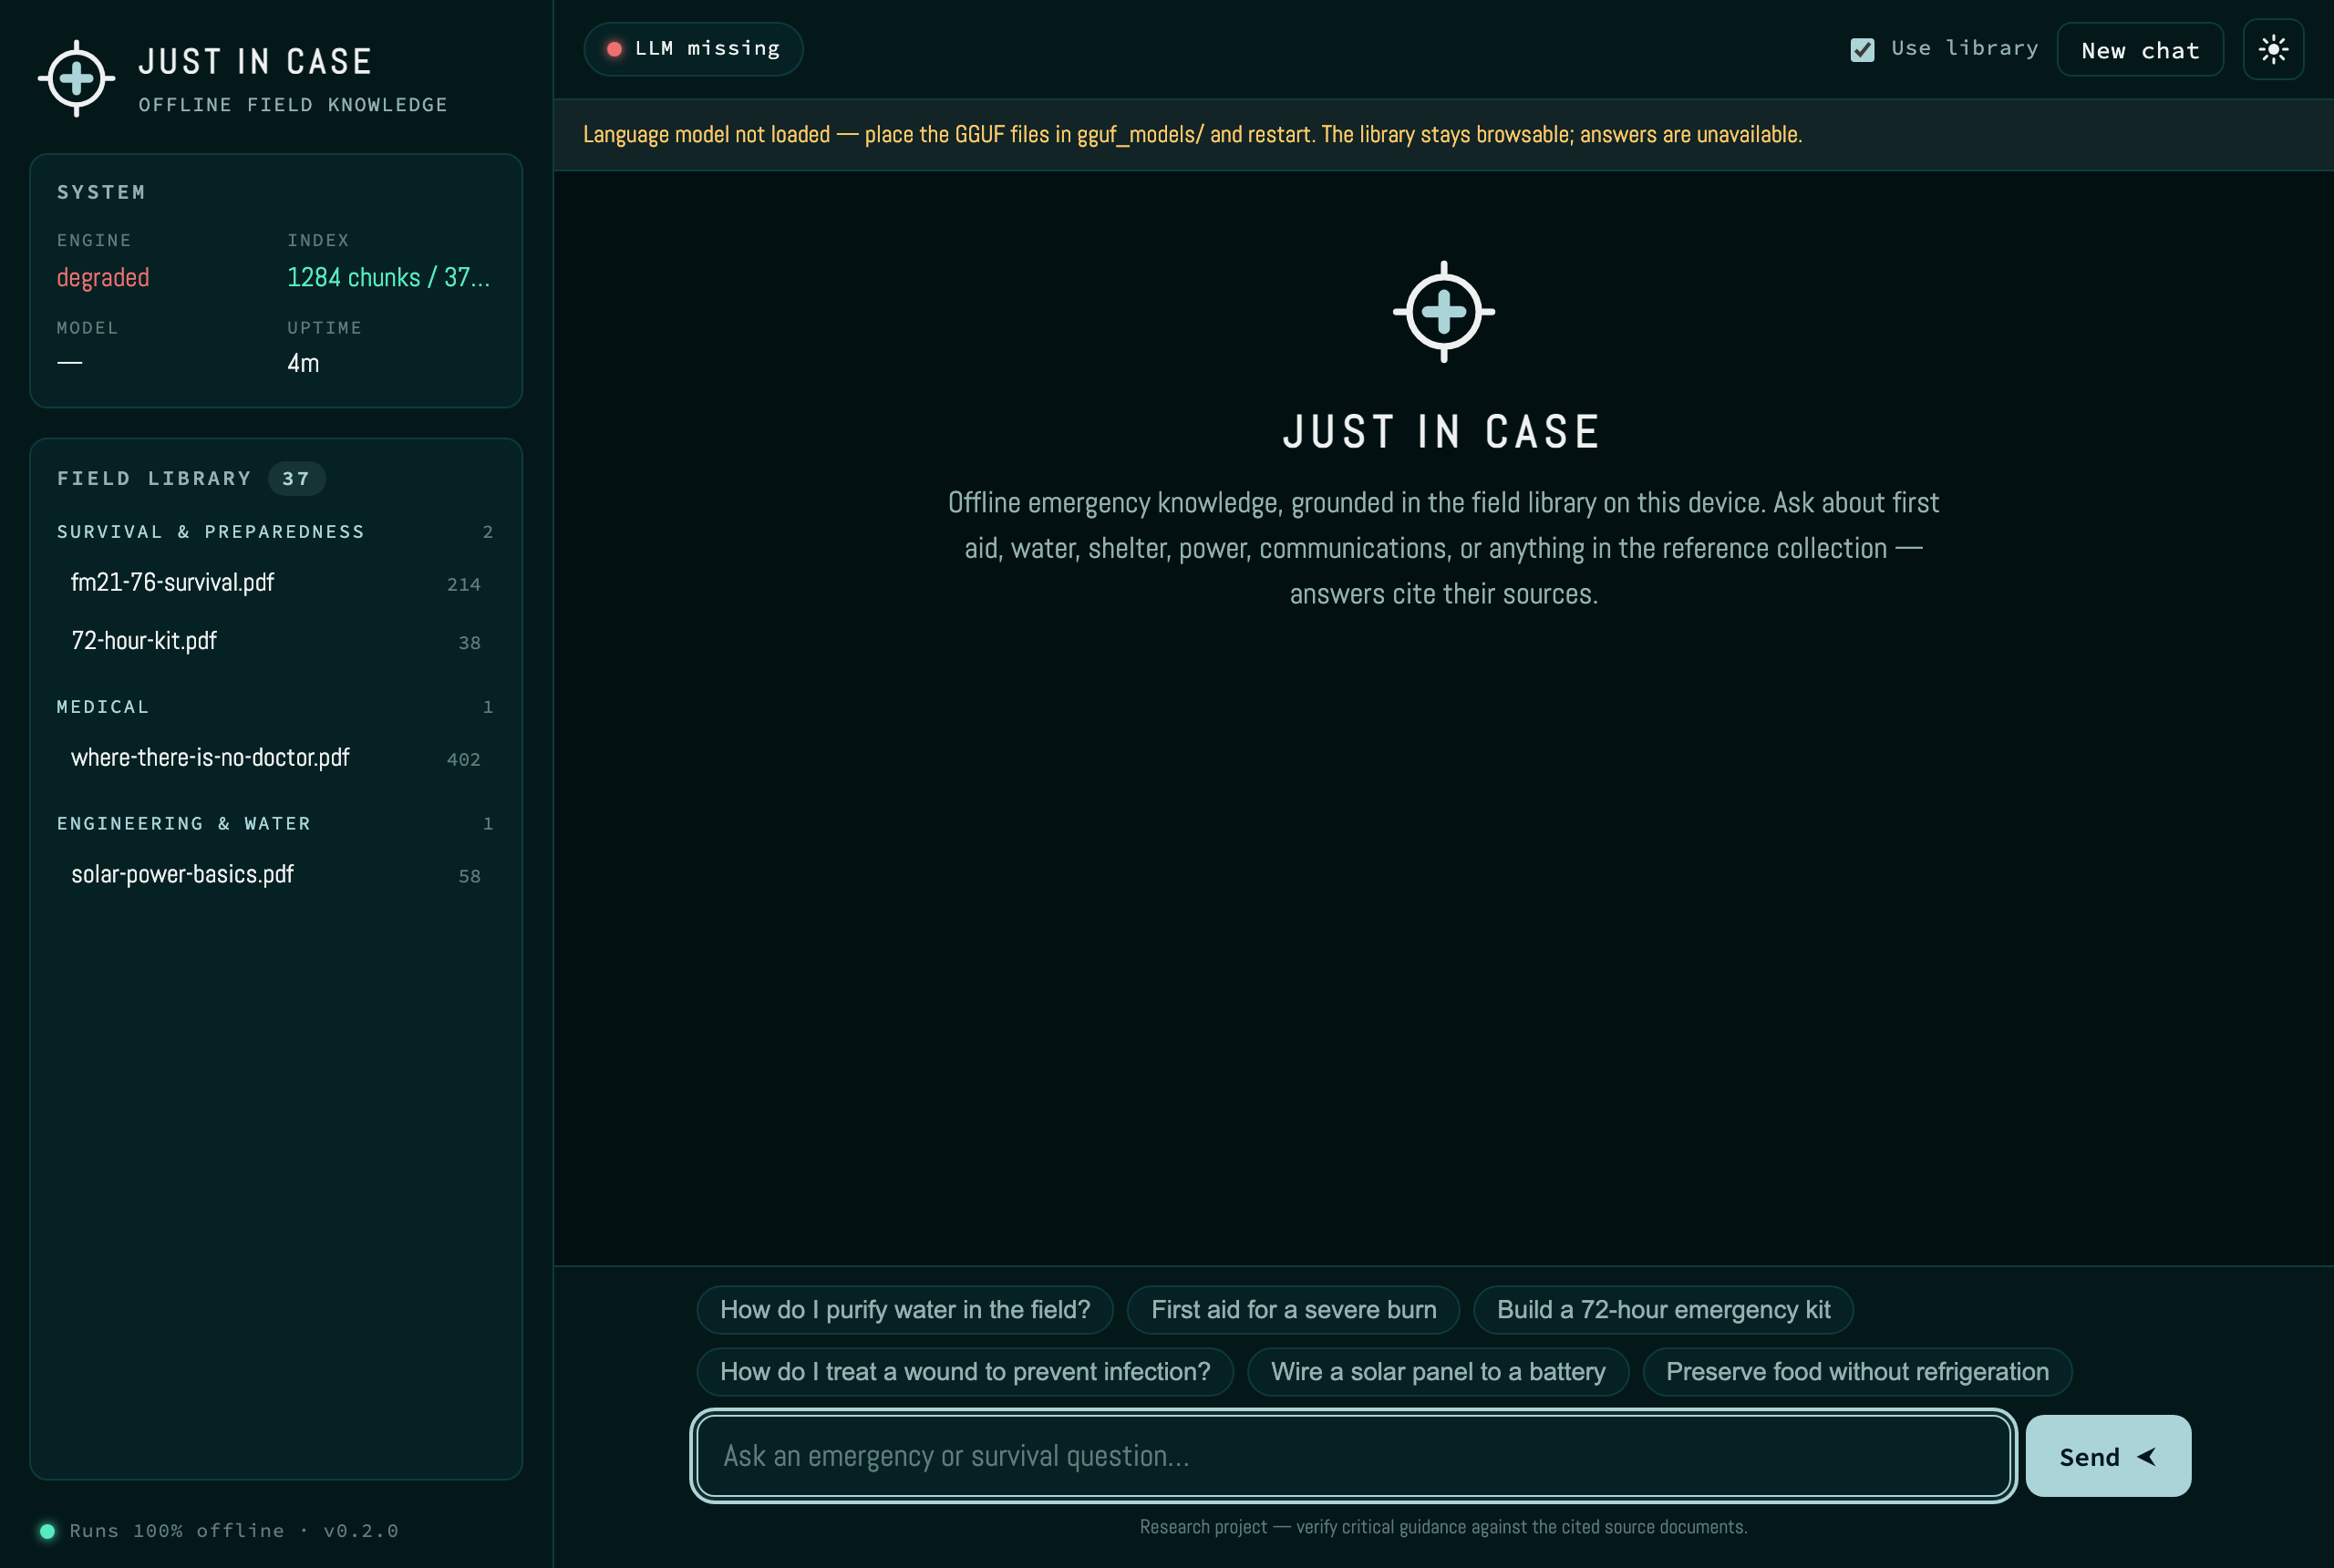Select where-there-is-no-doctor.pdf
Viewport: 2334px width, 1568px height.
tap(276, 758)
